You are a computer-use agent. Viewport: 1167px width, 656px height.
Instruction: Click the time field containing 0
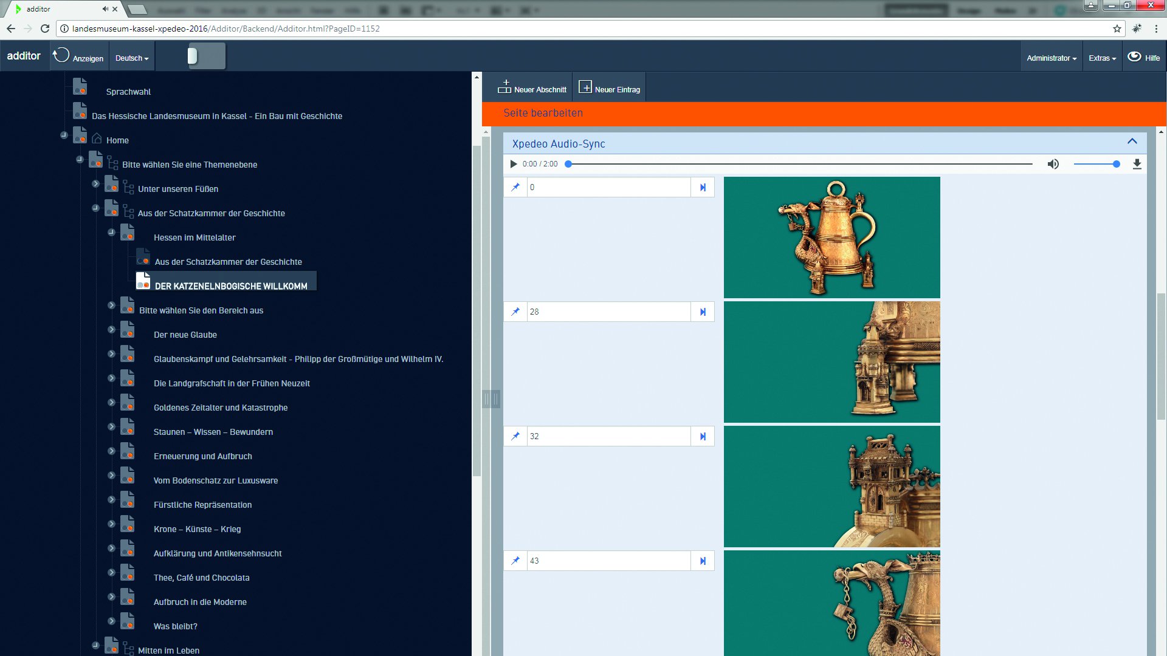tap(608, 187)
